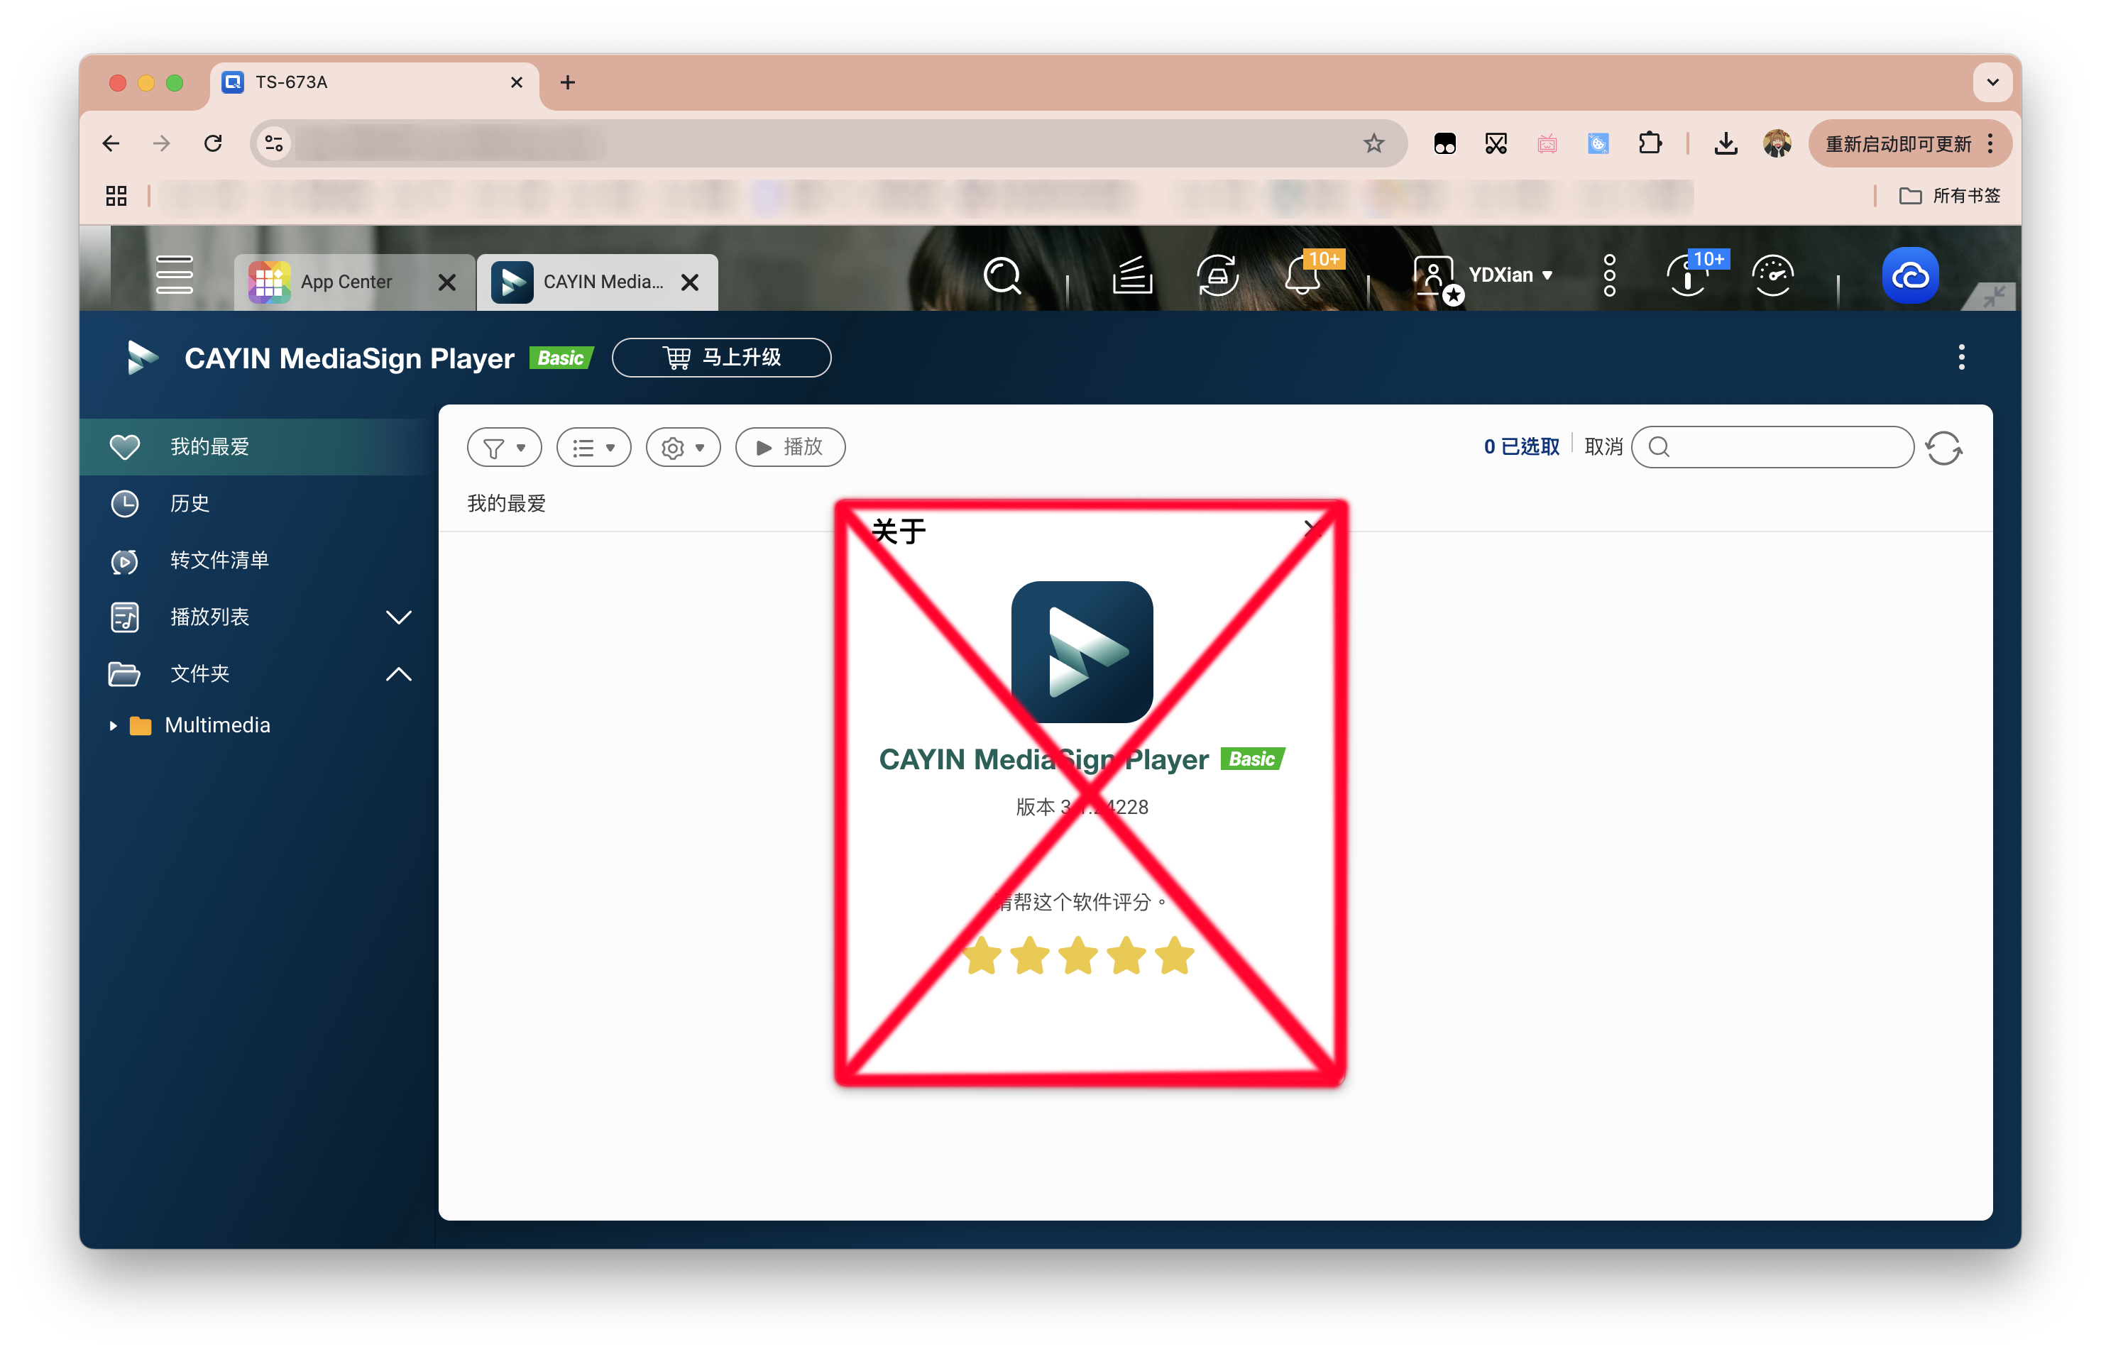This screenshot has width=2101, height=1354.
Task: Open the 所有书签 bookmarks folder
Action: [1950, 195]
